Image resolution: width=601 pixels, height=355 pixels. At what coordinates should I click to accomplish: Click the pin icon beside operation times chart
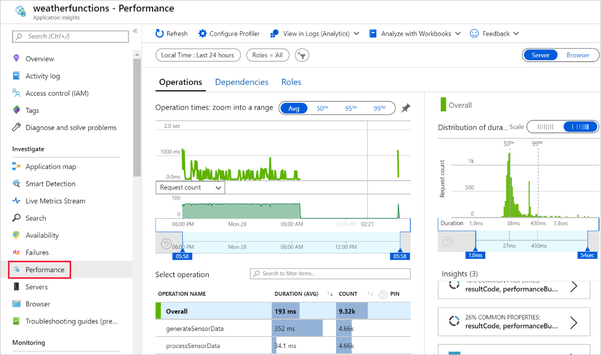(406, 108)
